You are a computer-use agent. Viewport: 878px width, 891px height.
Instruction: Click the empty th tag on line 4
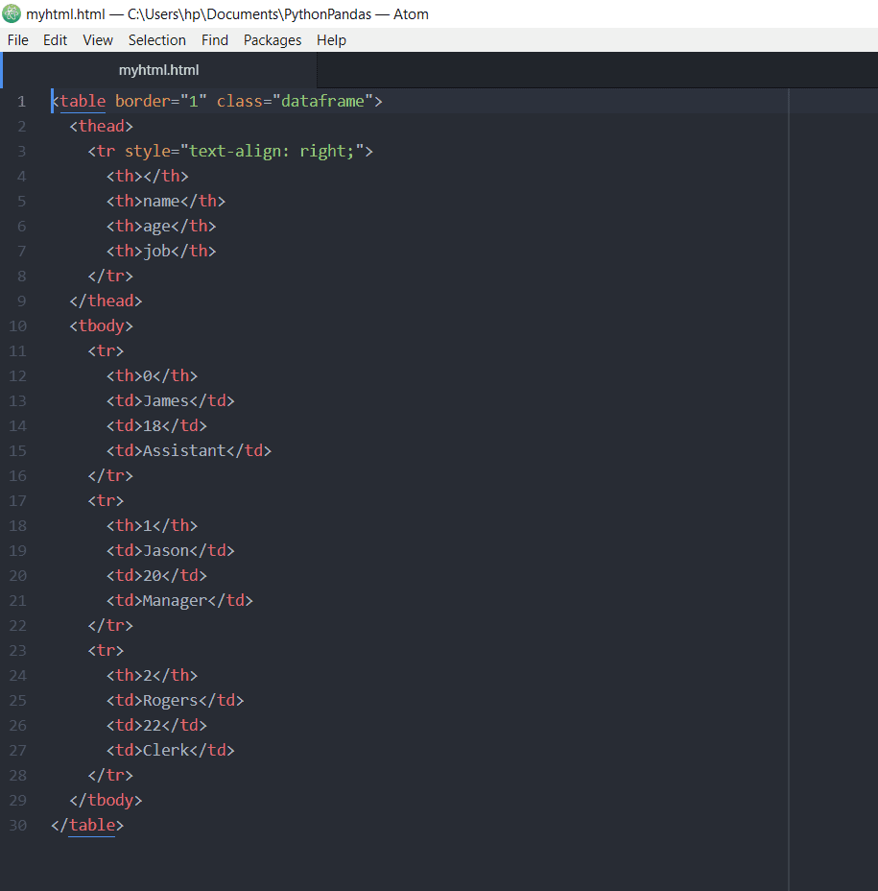click(x=147, y=176)
